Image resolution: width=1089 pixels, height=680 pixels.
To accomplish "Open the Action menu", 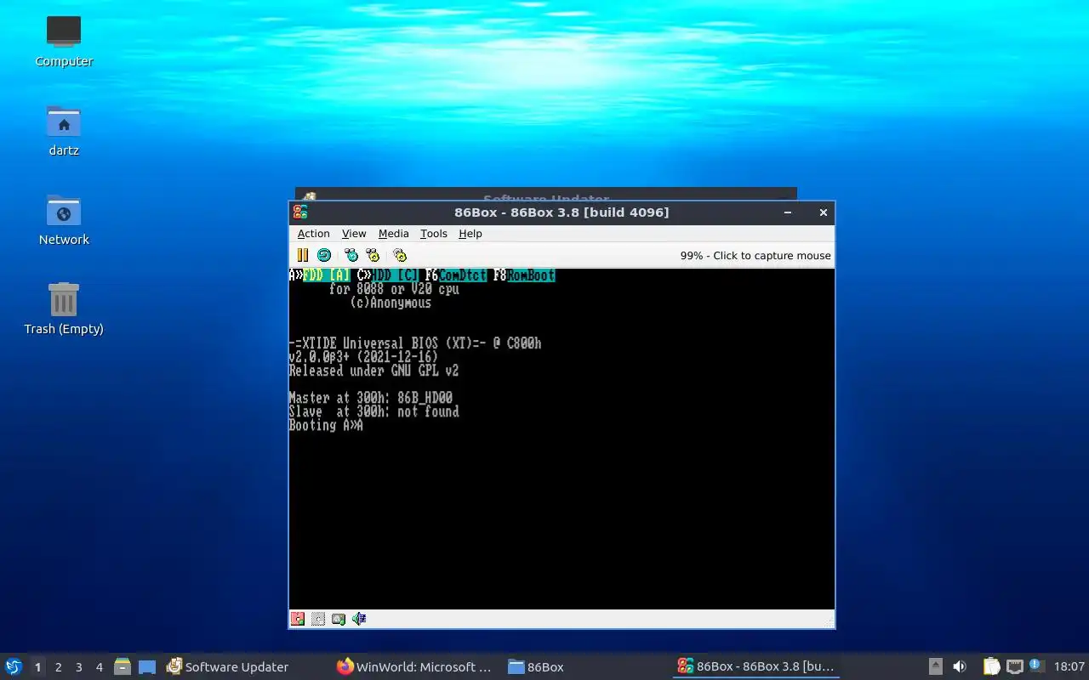I will [x=313, y=234].
